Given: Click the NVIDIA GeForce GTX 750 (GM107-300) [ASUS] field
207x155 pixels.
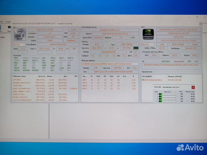Looking at the screenshot, I should tap(179, 30).
